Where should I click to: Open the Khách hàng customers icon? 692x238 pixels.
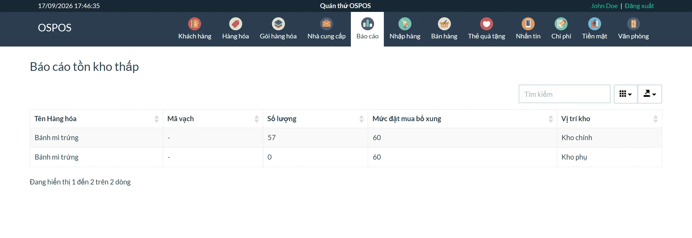click(x=195, y=24)
